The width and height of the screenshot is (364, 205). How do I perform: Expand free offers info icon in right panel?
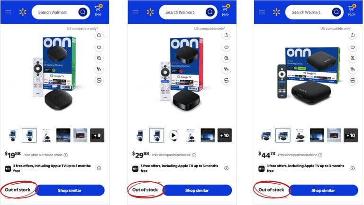353,168
